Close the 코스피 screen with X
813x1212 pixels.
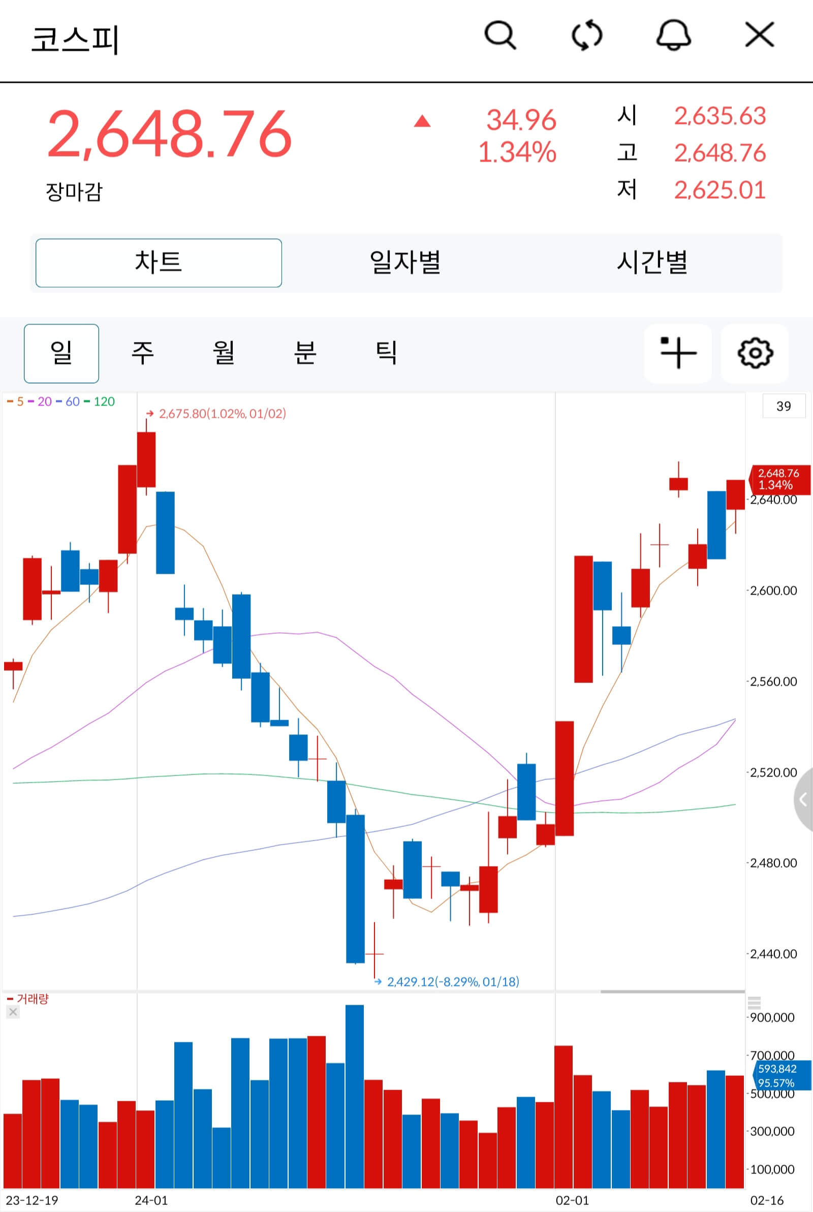click(x=760, y=35)
